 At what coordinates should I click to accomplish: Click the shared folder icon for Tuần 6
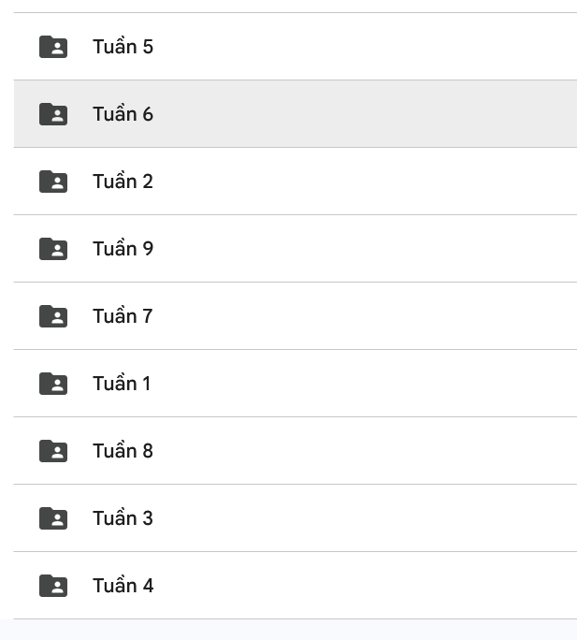(53, 114)
